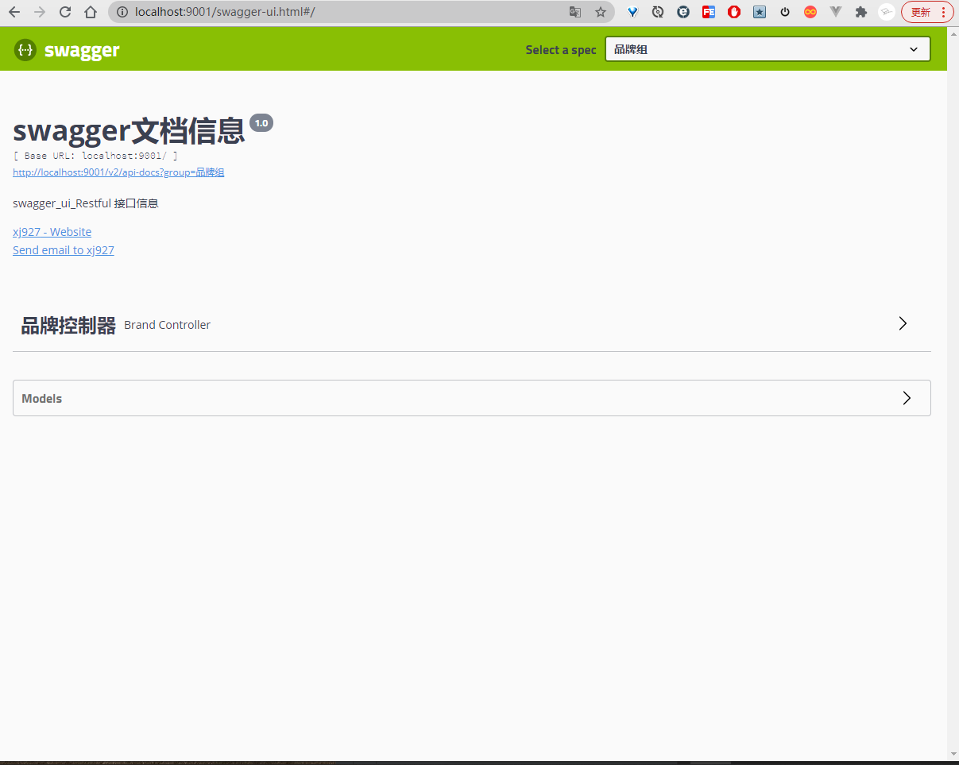Go forward in browser history
Screen dimensions: 959x765
40,12
